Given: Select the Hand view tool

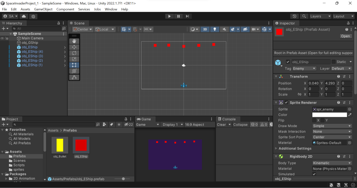Looking at the screenshot, I should (x=74, y=41).
